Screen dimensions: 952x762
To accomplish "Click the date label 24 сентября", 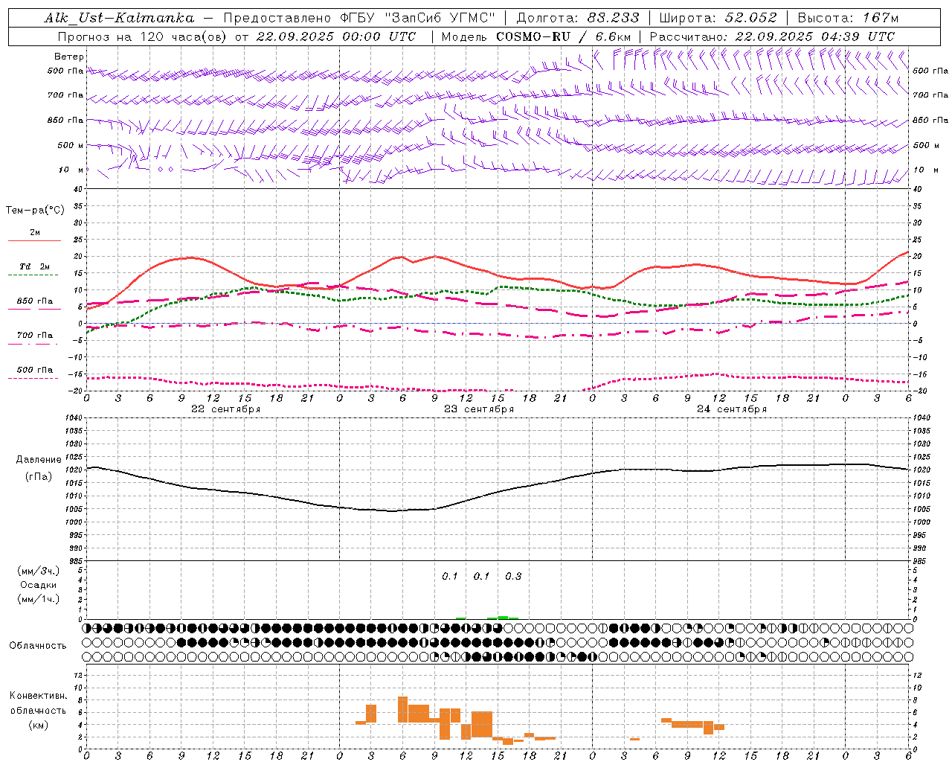I will tap(732, 409).
